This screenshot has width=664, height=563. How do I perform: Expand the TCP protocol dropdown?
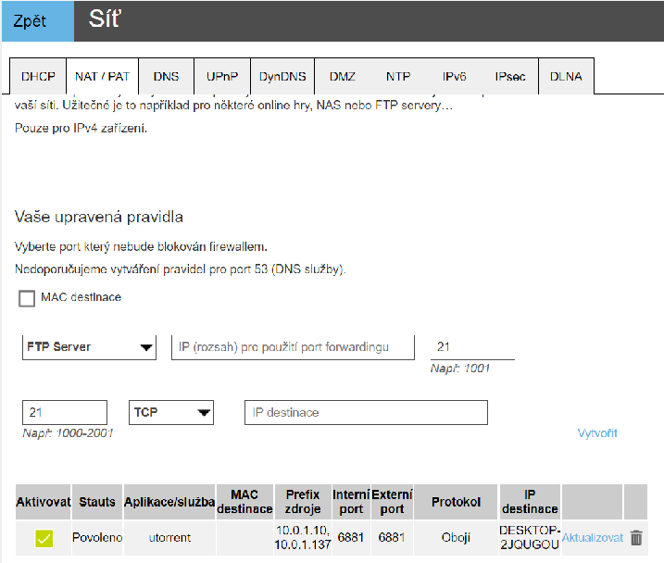click(x=172, y=412)
